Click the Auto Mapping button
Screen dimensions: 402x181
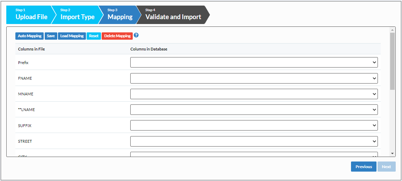(x=30, y=36)
